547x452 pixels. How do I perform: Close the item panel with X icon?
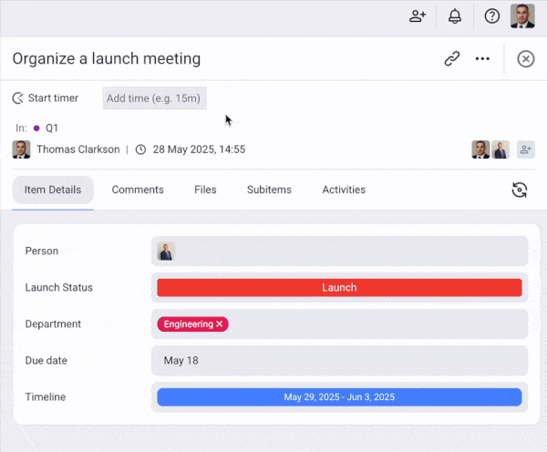click(x=526, y=58)
